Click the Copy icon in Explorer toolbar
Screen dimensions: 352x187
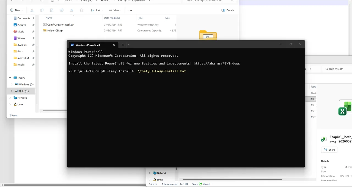point(42,10)
